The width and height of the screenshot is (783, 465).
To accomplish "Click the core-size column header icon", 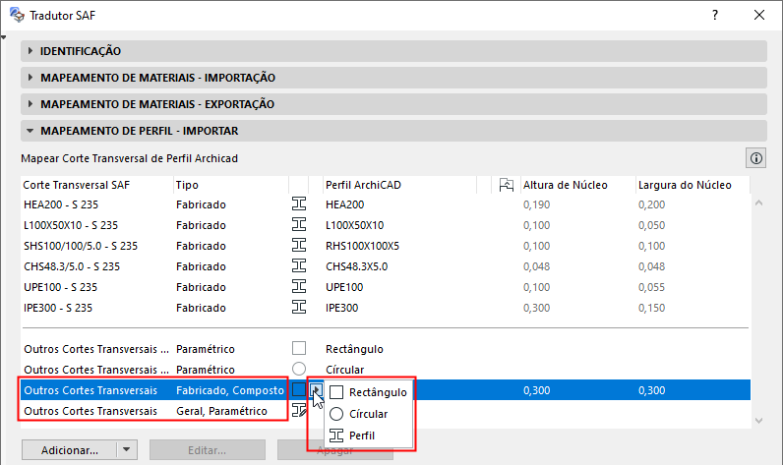I will click(x=506, y=185).
